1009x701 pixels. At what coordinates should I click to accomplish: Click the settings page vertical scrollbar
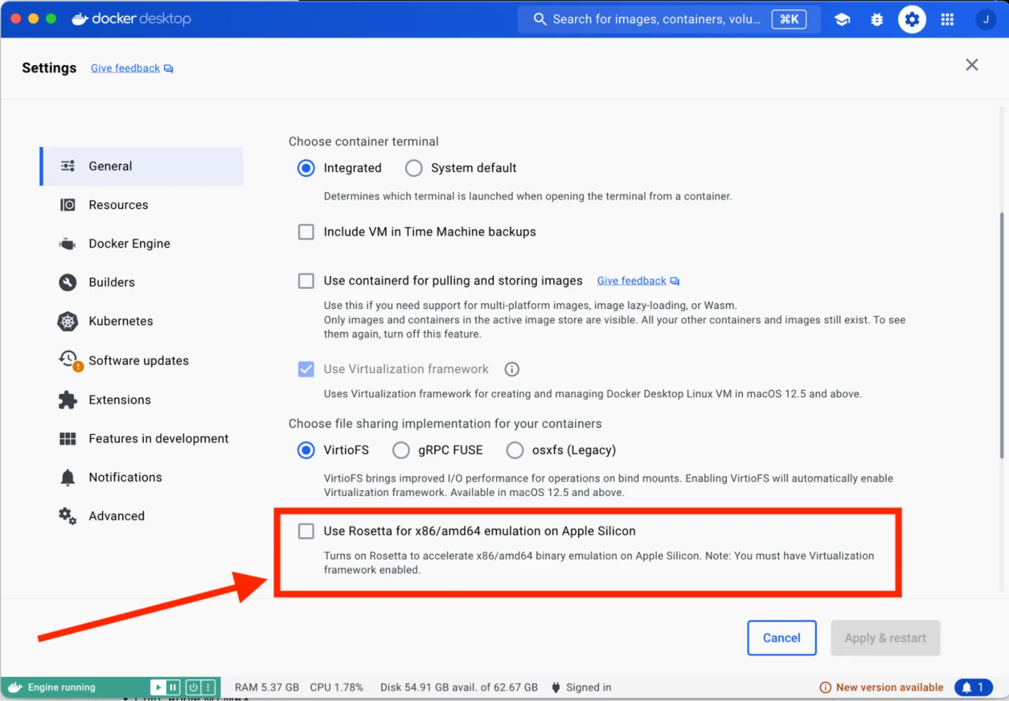pos(1002,335)
